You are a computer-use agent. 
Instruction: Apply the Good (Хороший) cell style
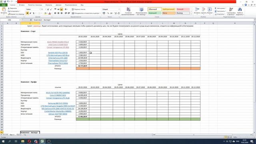pos(155,13)
